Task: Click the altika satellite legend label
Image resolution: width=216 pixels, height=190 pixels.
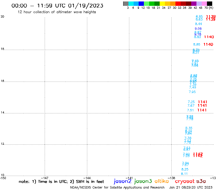Action: pyautogui.click(x=162, y=181)
